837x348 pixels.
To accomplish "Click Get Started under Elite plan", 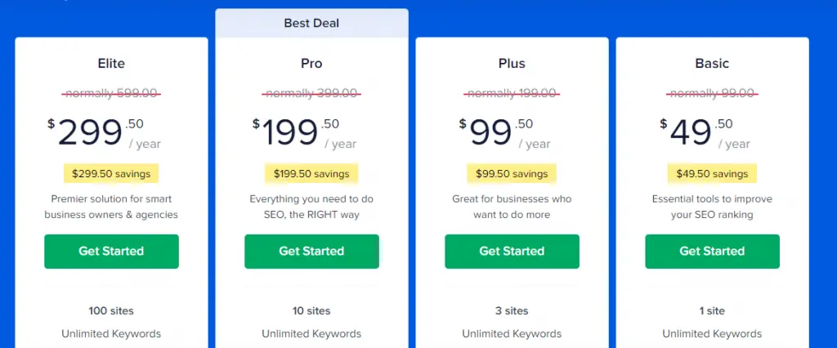I will (x=111, y=252).
